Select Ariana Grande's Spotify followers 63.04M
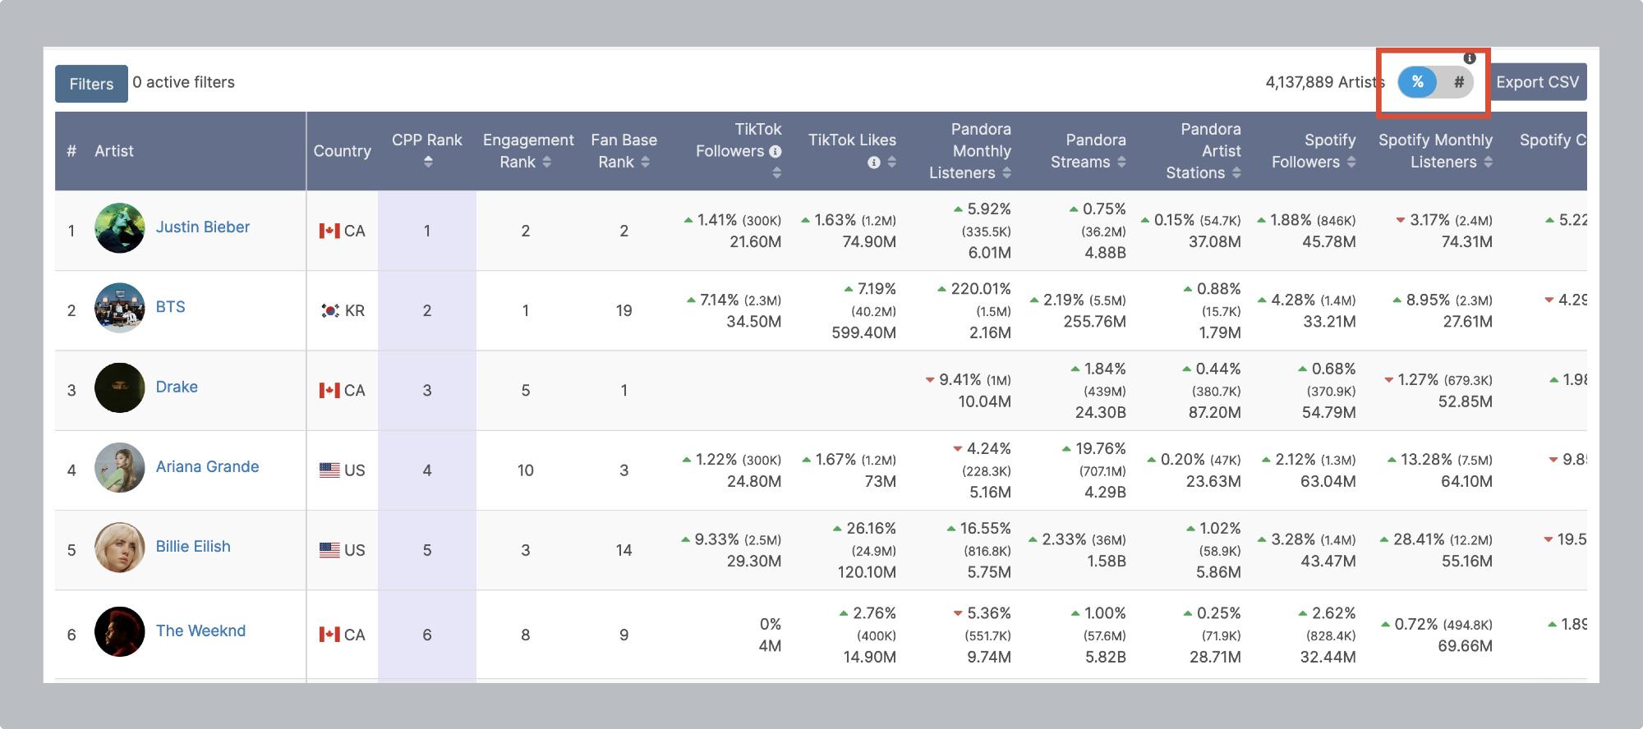This screenshot has height=729, width=1643. tap(1328, 481)
